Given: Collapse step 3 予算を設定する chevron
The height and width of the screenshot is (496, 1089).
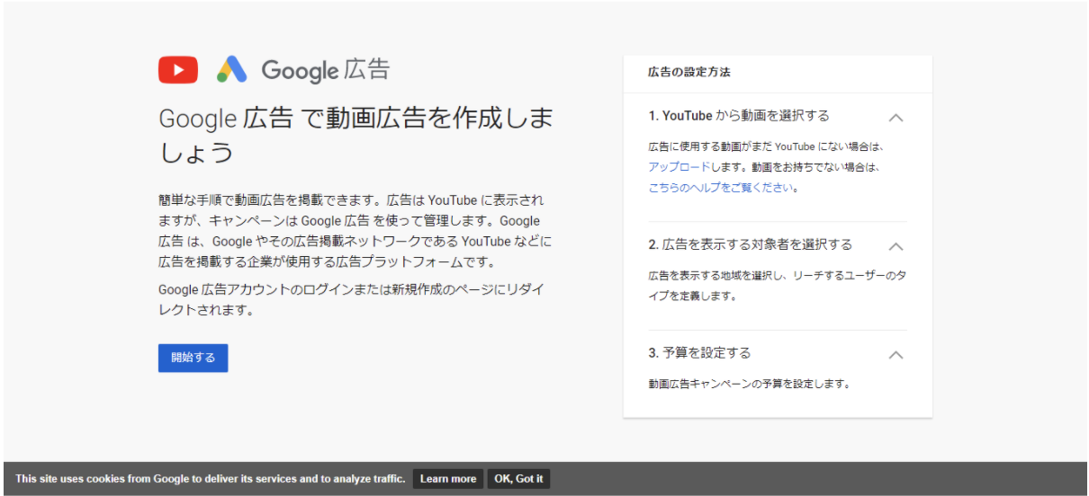Looking at the screenshot, I should (895, 354).
